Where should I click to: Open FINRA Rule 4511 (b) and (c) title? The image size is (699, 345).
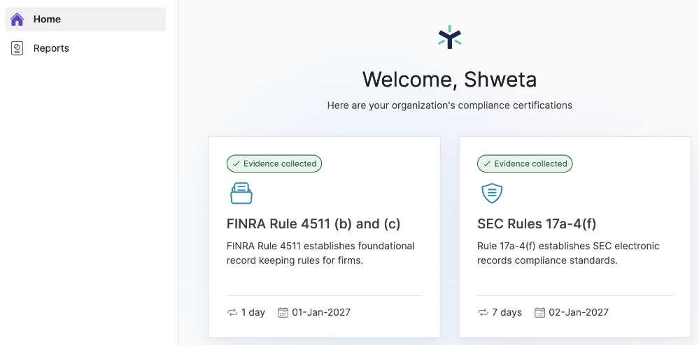pyautogui.click(x=313, y=224)
